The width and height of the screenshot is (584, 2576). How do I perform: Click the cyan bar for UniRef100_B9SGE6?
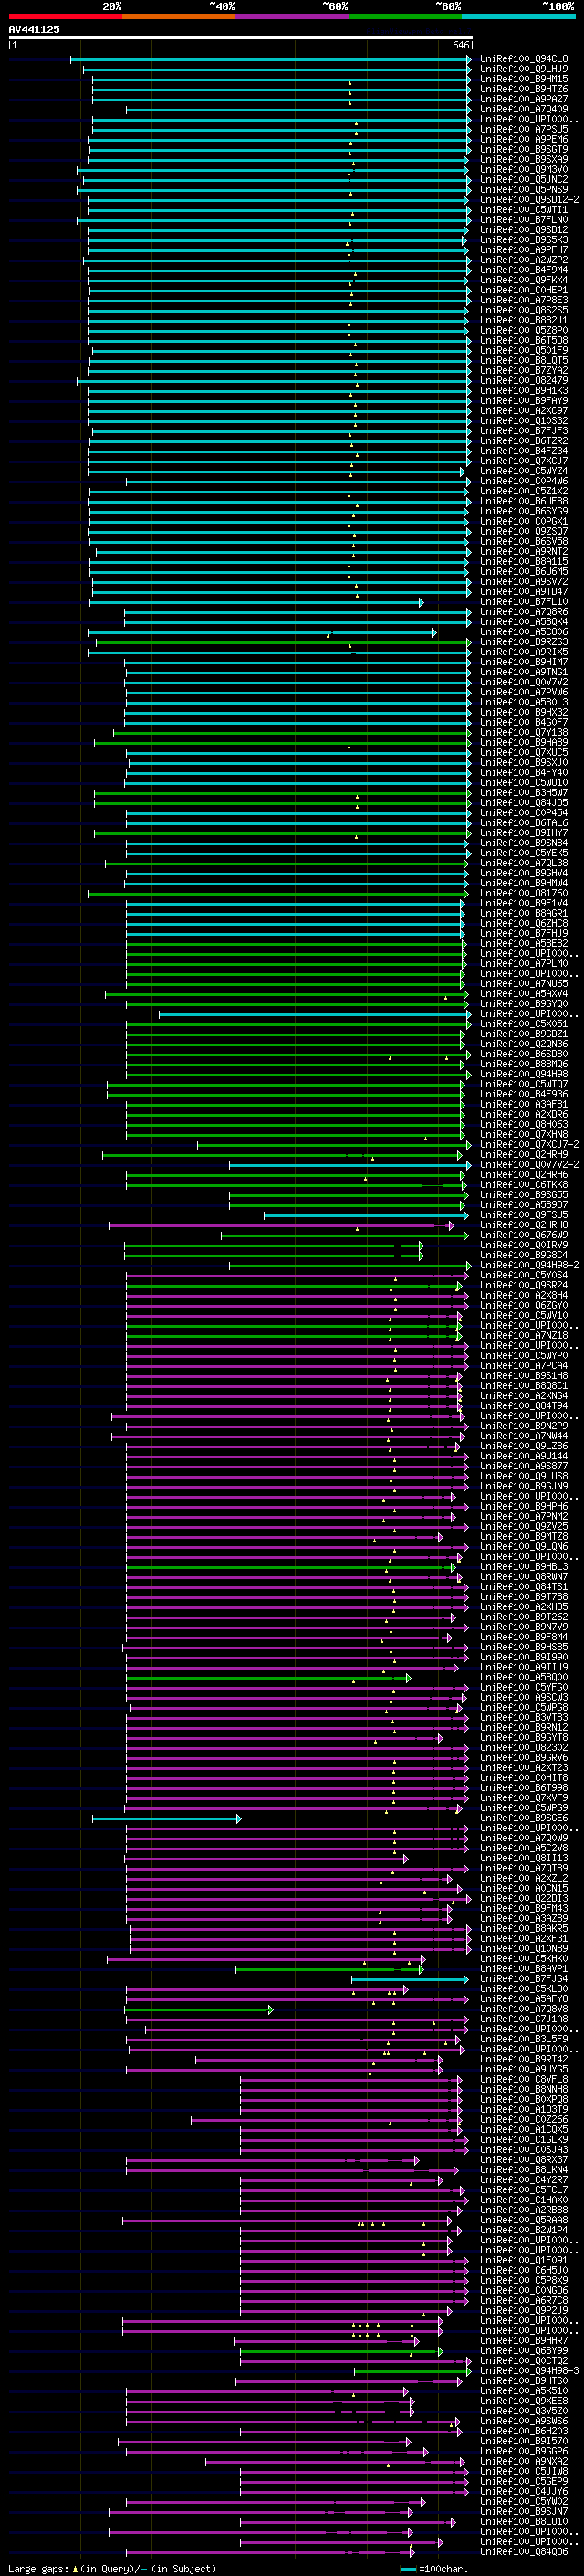[166, 1818]
